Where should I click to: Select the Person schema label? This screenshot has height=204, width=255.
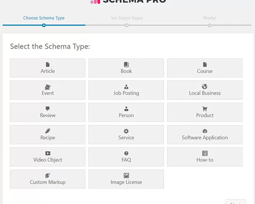tap(126, 115)
